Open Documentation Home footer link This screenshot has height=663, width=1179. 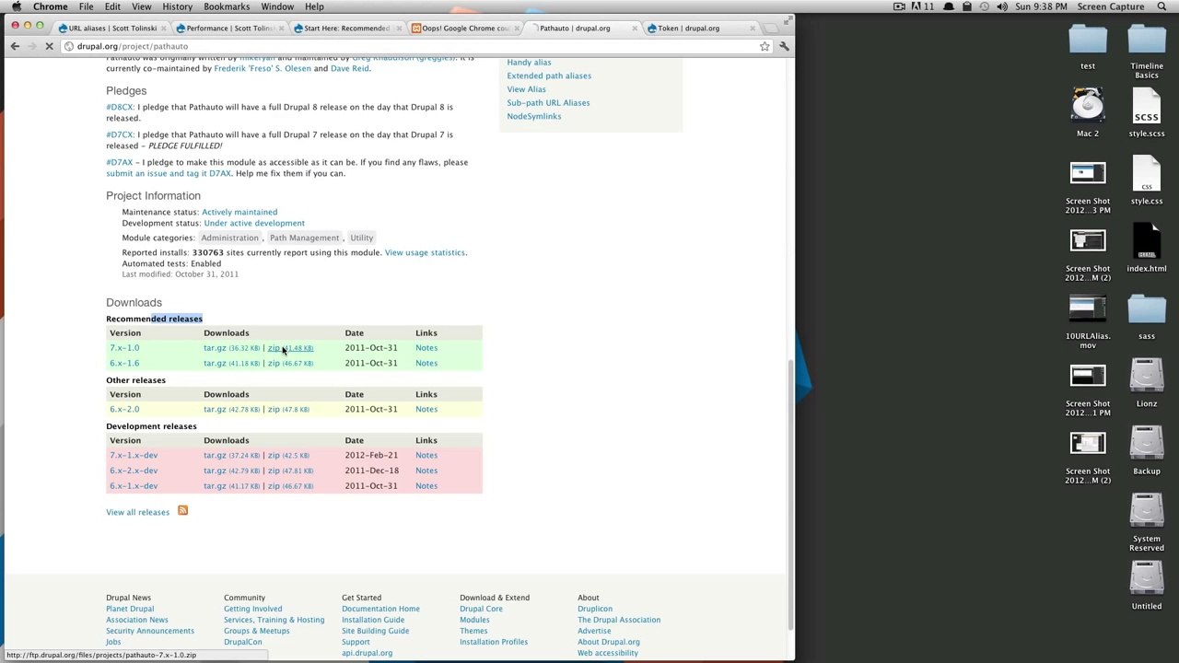(x=380, y=609)
